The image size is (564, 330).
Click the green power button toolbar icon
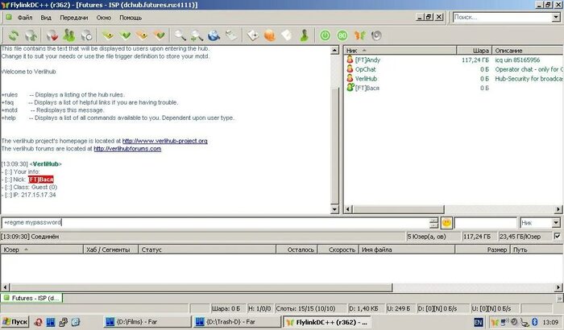pyautogui.click(x=326, y=35)
